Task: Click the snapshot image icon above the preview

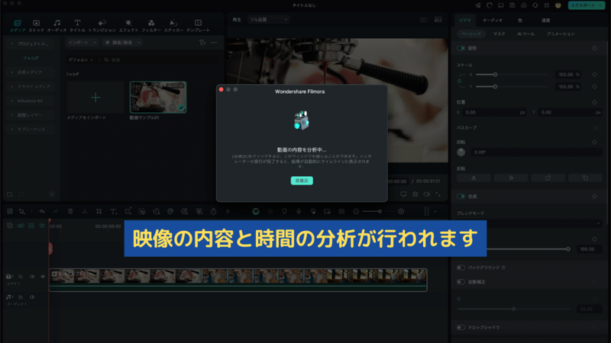Action: pyautogui.click(x=438, y=20)
